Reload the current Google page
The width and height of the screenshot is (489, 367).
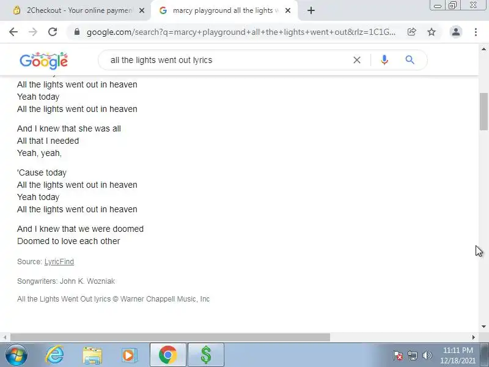(53, 32)
